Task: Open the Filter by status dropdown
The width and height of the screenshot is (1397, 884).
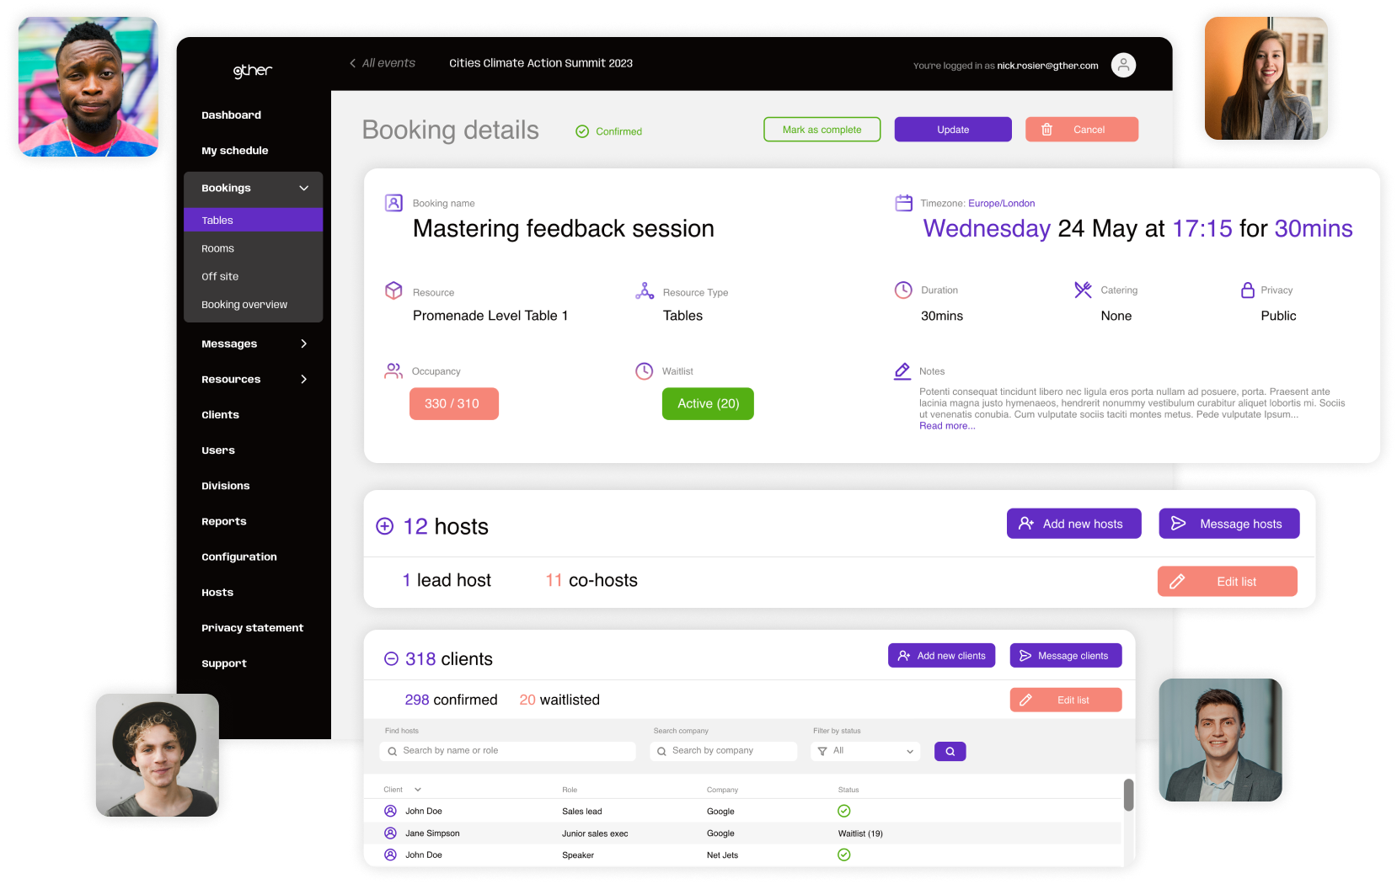Action: (864, 751)
